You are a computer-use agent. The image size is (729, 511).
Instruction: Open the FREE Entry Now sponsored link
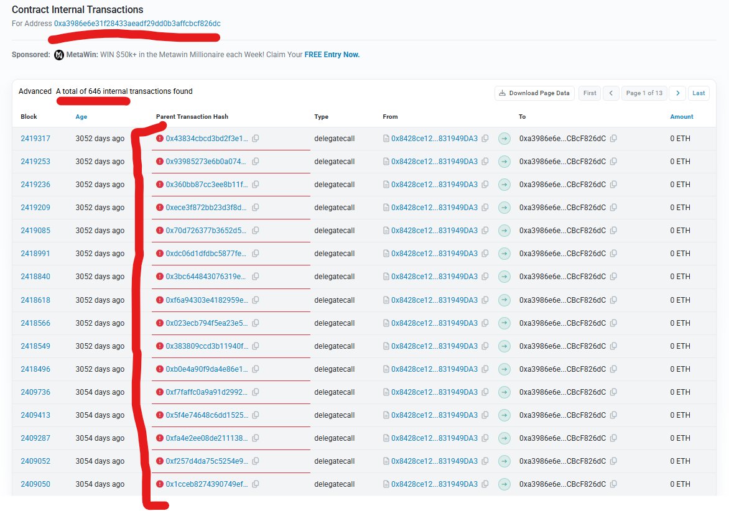click(x=332, y=54)
